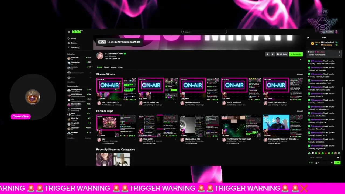Screen dimensions: 345x194
Task: Click the Freedom4me2 gifter name in chat
Action: 329,42
